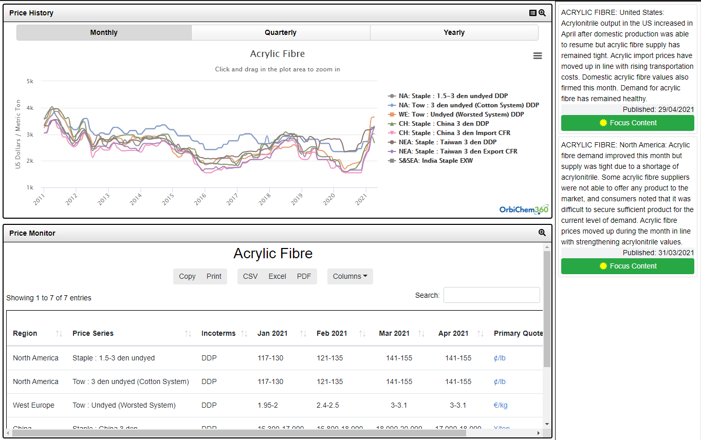Image resolution: width=701 pixels, height=440 pixels.
Task: Select 'Staple : 1.5-3 den undyed' cell
Action: tap(114, 358)
